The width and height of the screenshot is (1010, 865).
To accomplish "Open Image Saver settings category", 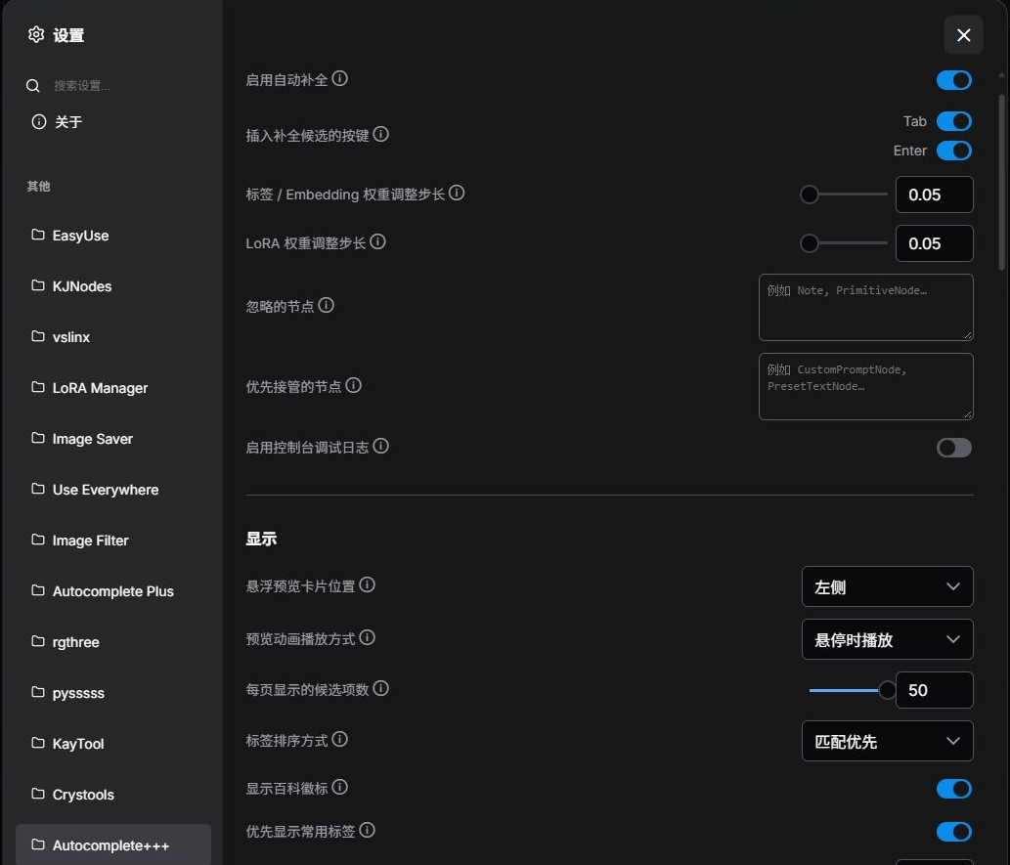I will pos(113,439).
